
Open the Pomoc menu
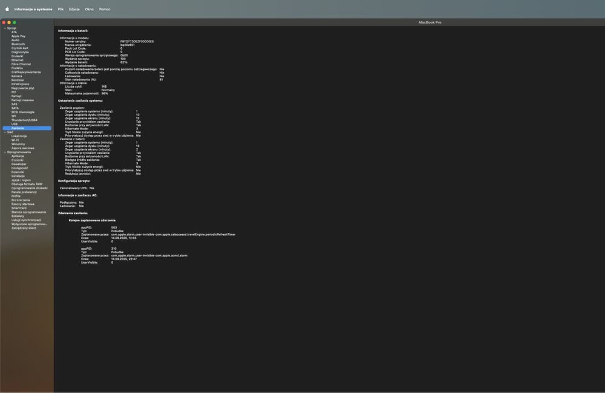click(x=105, y=9)
